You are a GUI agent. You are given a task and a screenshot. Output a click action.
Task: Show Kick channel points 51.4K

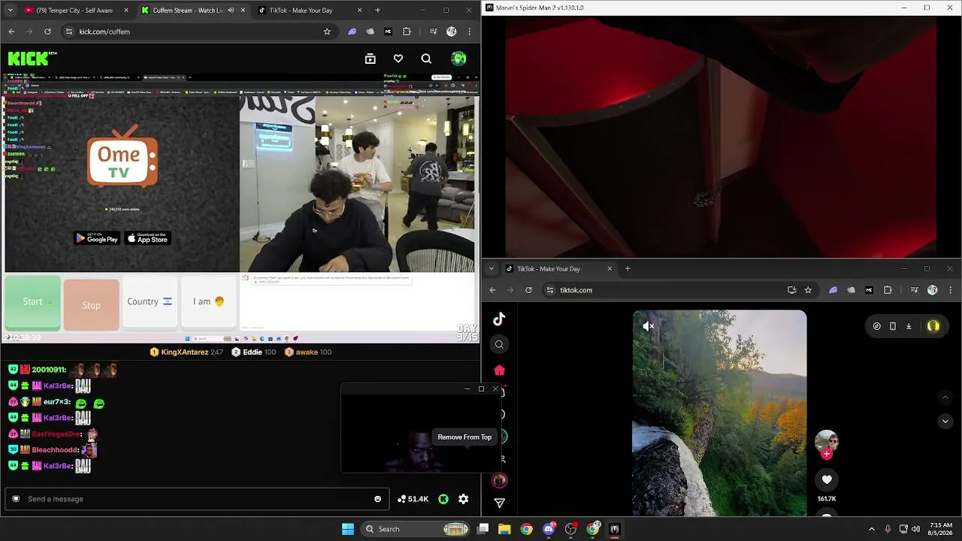pos(413,499)
